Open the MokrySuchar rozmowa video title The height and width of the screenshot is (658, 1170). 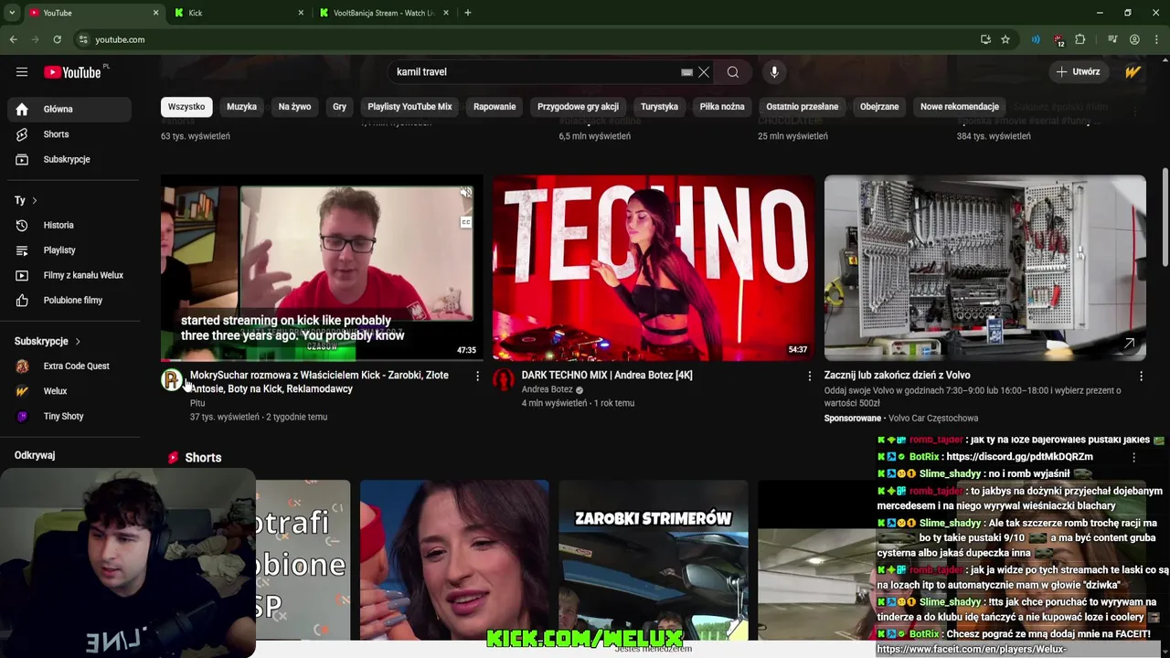coord(319,382)
